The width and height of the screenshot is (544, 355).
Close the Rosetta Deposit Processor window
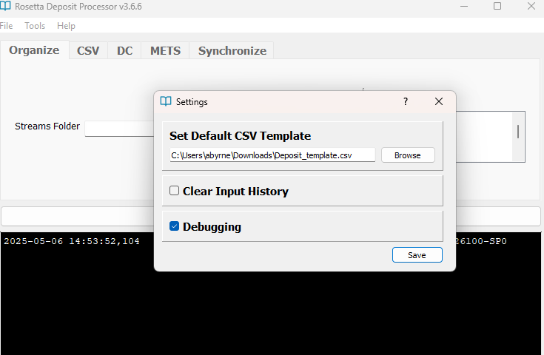point(531,7)
